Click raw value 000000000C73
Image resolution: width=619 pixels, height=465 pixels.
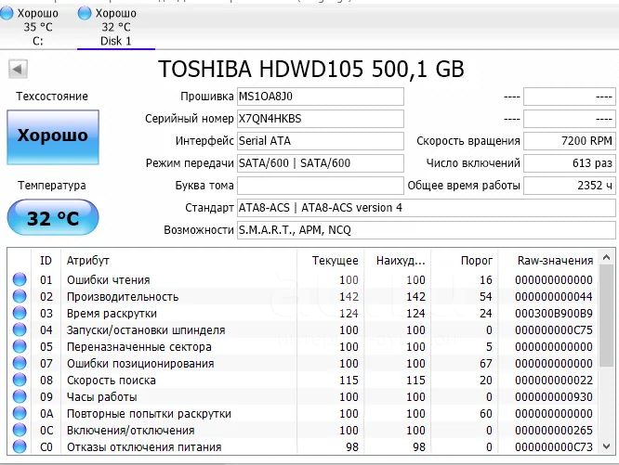(x=553, y=447)
